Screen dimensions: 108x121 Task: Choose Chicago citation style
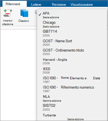pos(72,24)
